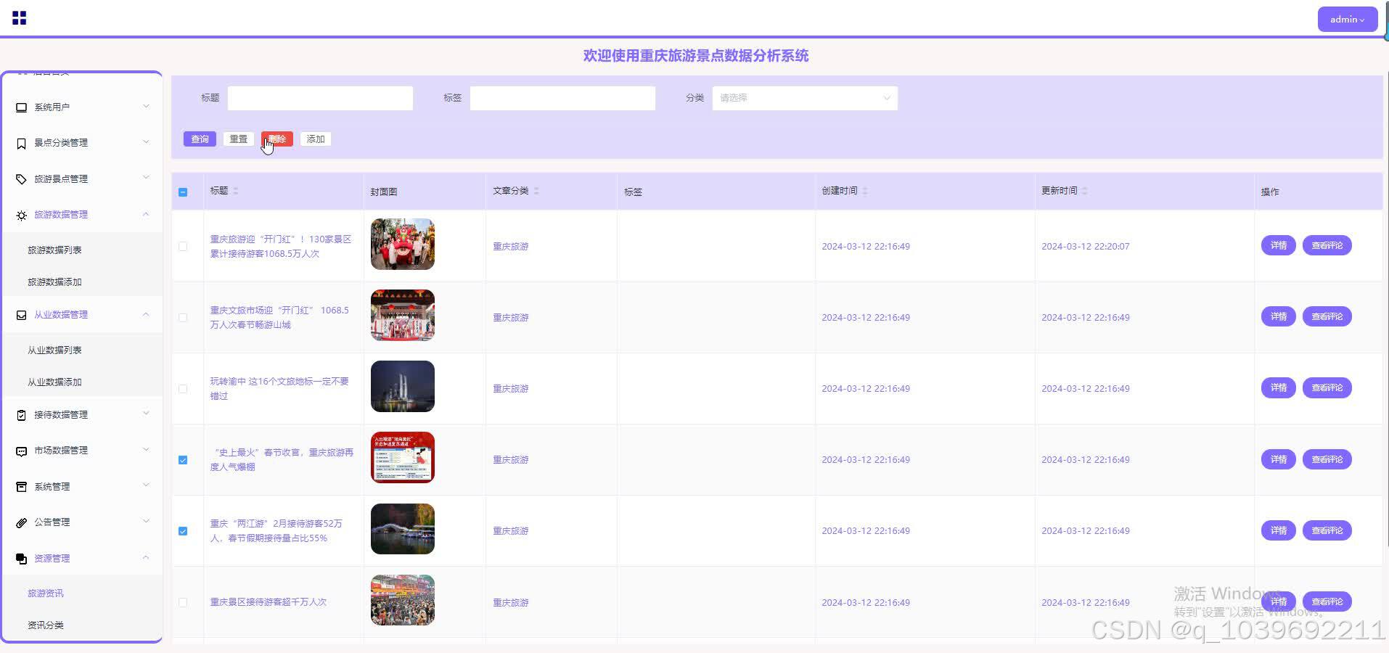Check the row 重庆旅游迎"开门红"！130家景区
Screen dimensions: 1389x653
coord(183,247)
